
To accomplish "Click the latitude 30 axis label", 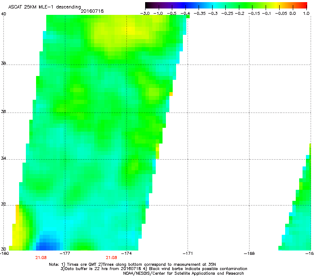I will [x=3, y=249].
